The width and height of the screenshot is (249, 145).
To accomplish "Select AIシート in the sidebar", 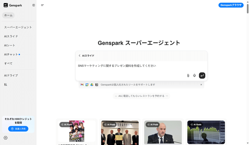I will click(x=10, y=45).
